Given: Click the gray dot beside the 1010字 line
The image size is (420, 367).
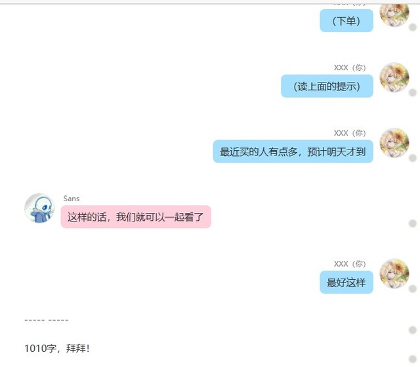Looking at the screenshot, I should click(x=413, y=359).
